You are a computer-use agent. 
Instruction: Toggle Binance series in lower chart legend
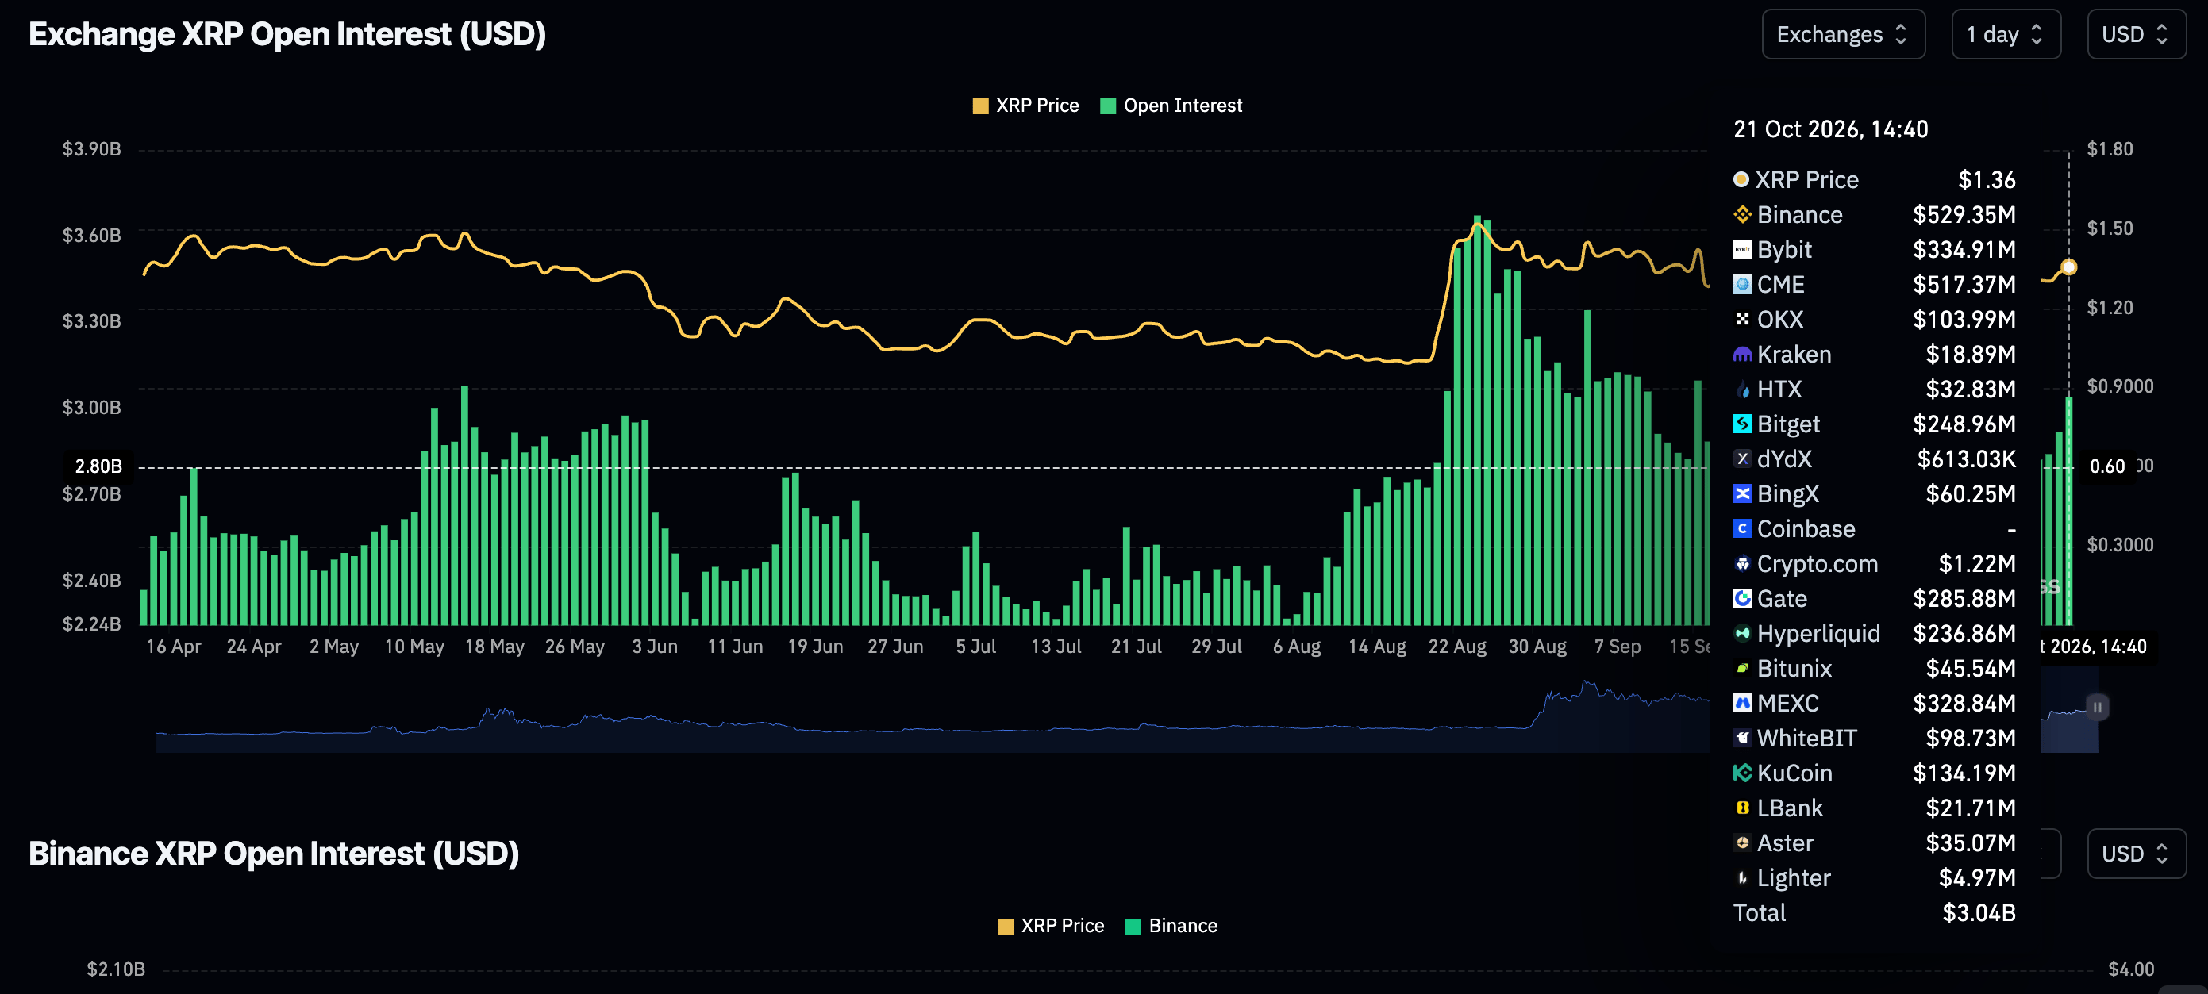click(x=1171, y=926)
